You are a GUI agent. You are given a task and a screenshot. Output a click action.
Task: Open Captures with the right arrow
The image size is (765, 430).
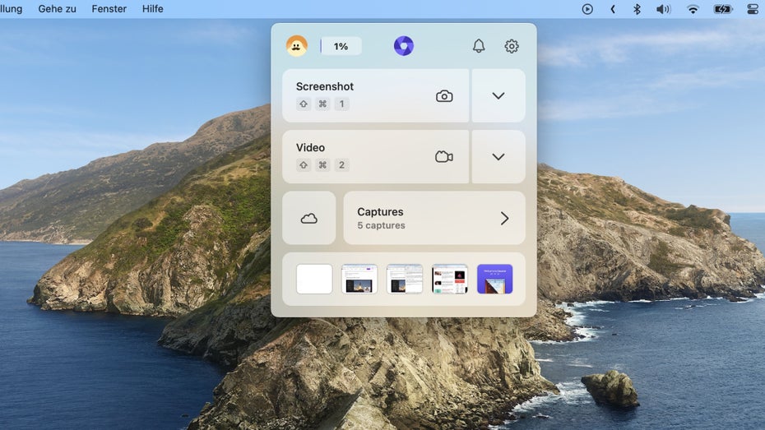tap(504, 219)
